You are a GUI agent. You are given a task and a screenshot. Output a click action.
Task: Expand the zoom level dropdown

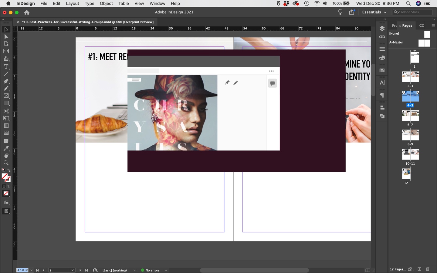click(31, 270)
